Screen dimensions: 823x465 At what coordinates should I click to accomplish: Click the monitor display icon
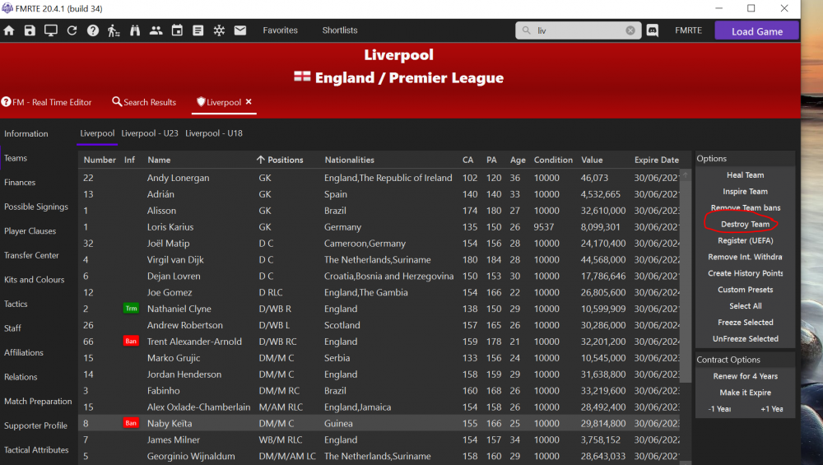pyautogui.click(x=51, y=30)
